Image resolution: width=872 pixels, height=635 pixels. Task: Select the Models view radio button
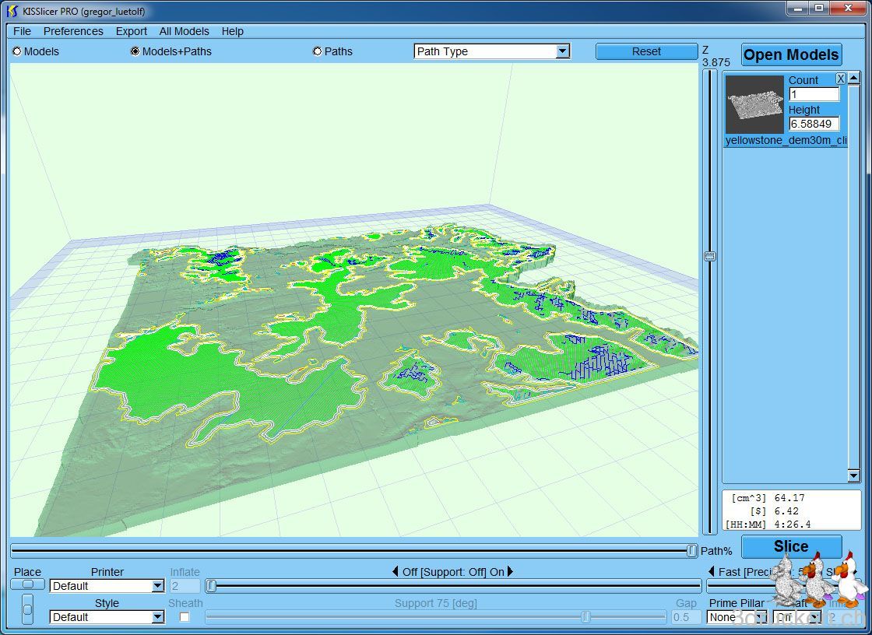point(17,51)
